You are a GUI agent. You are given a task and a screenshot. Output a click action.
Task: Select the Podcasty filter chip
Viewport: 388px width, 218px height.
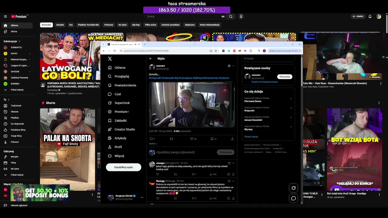(109, 25)
